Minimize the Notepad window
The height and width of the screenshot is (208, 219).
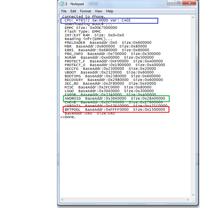171,3
